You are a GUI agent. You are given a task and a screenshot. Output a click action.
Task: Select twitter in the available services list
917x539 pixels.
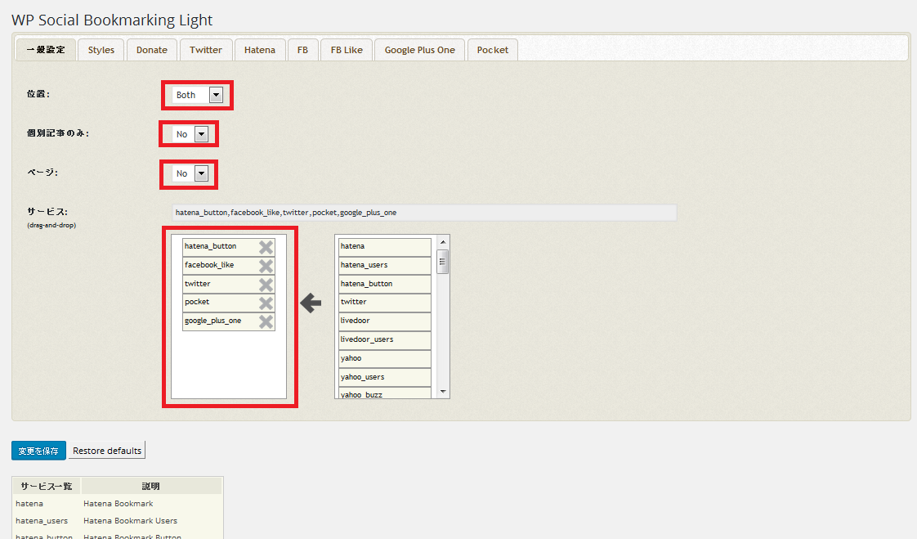click(385, 302)
